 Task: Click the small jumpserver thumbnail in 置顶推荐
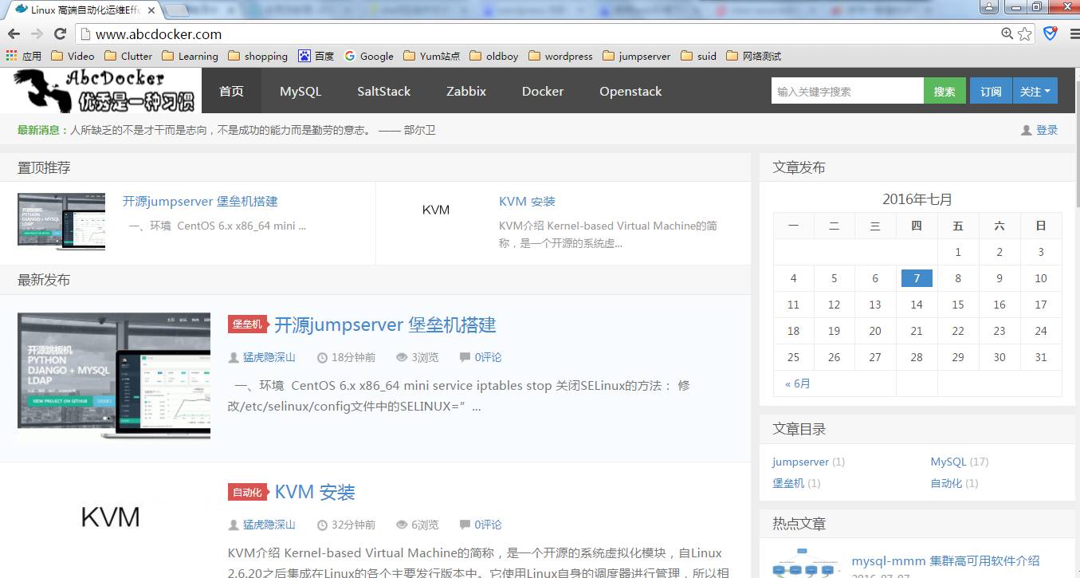tap(61, 222)
